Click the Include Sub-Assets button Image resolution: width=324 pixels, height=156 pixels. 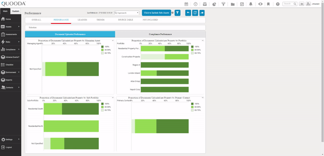point(156,13)
